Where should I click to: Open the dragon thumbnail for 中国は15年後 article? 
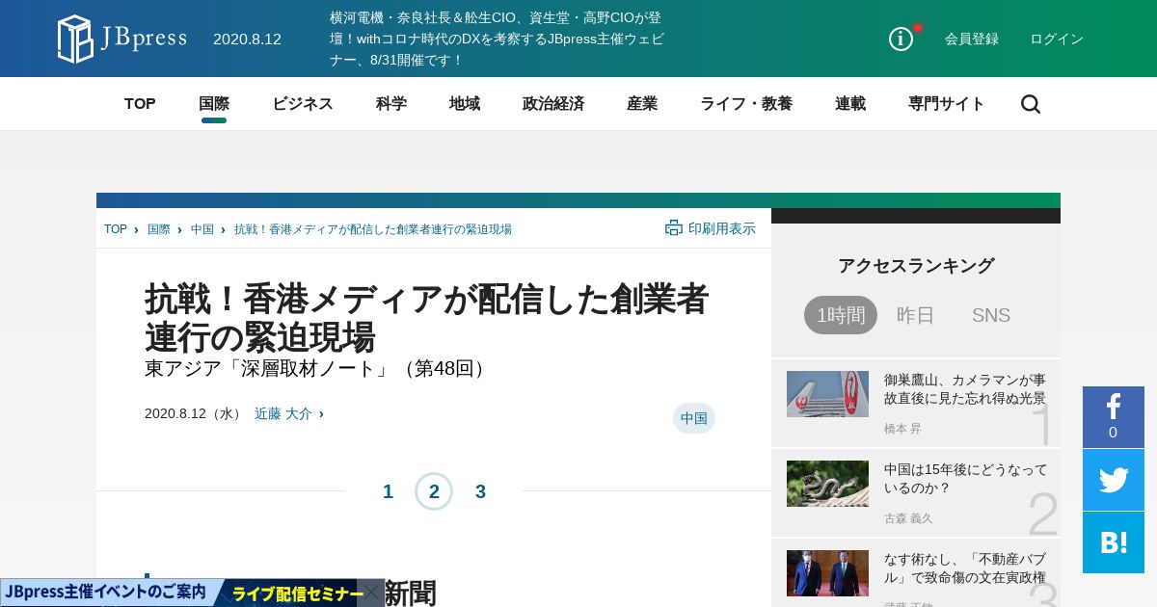click(x=827, y=484)
